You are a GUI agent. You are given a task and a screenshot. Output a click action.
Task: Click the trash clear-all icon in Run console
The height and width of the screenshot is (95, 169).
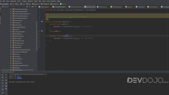click(x=6, y=89)
